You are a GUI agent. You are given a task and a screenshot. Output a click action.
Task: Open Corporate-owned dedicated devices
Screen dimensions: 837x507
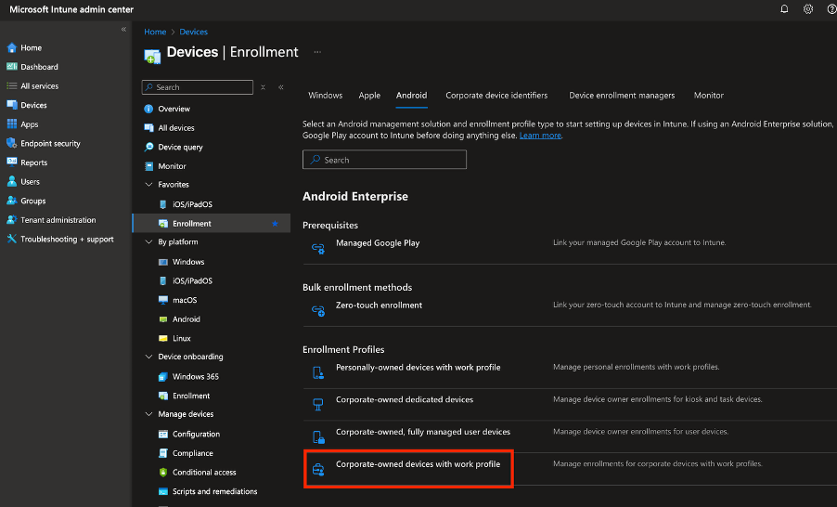(x=405, y=399)
